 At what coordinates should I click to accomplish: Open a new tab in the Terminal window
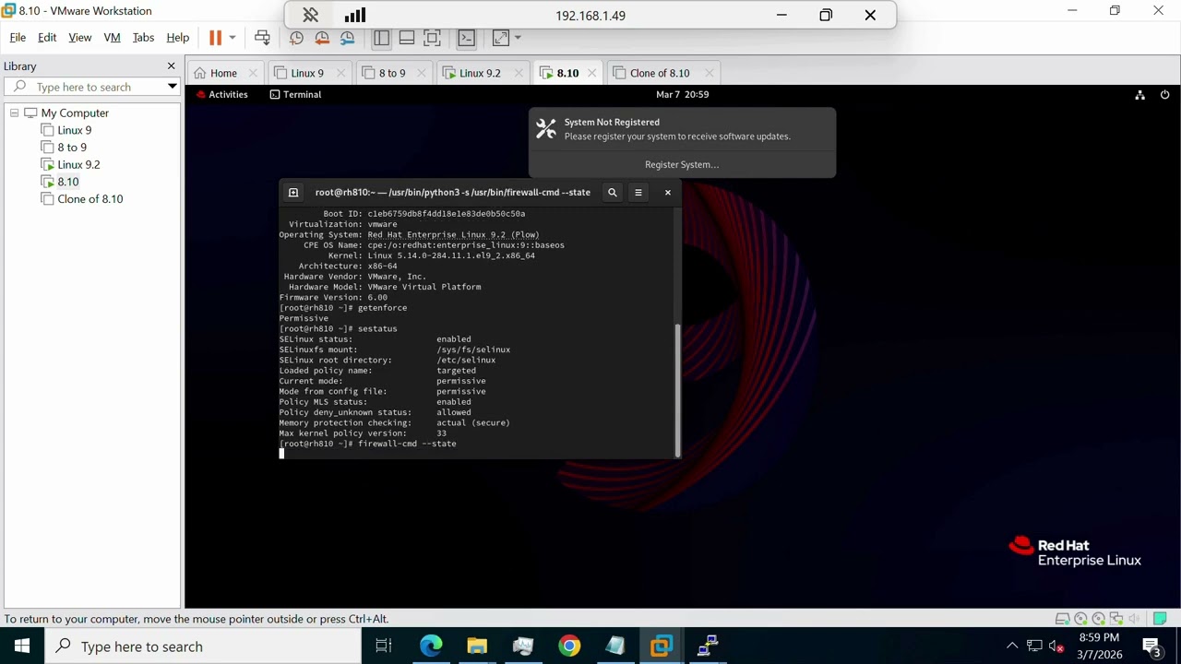point(293,192)
